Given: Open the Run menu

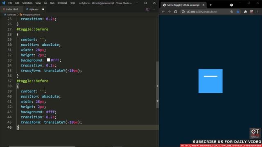Looking at the screenshot, I should [x=52, y=3].
